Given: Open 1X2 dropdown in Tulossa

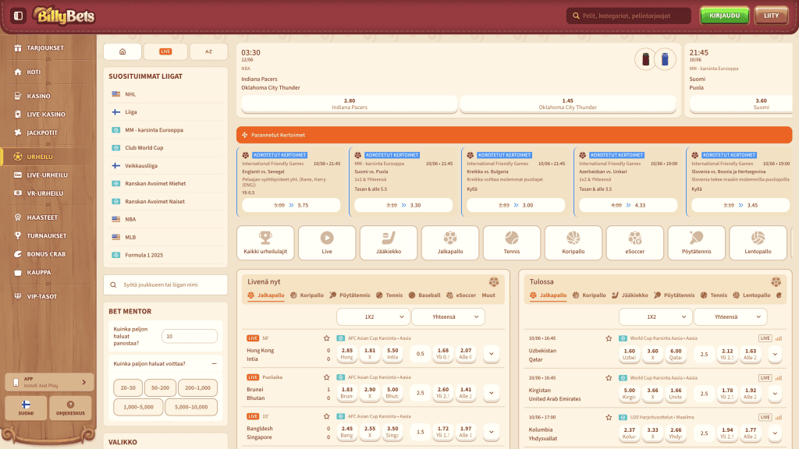Looking at the screenshot, I should [655, 316].
